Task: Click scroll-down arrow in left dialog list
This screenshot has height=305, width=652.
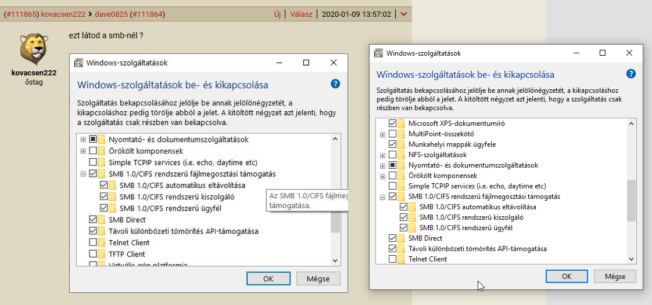Action: pyautogui.click(x=335, y=260)
